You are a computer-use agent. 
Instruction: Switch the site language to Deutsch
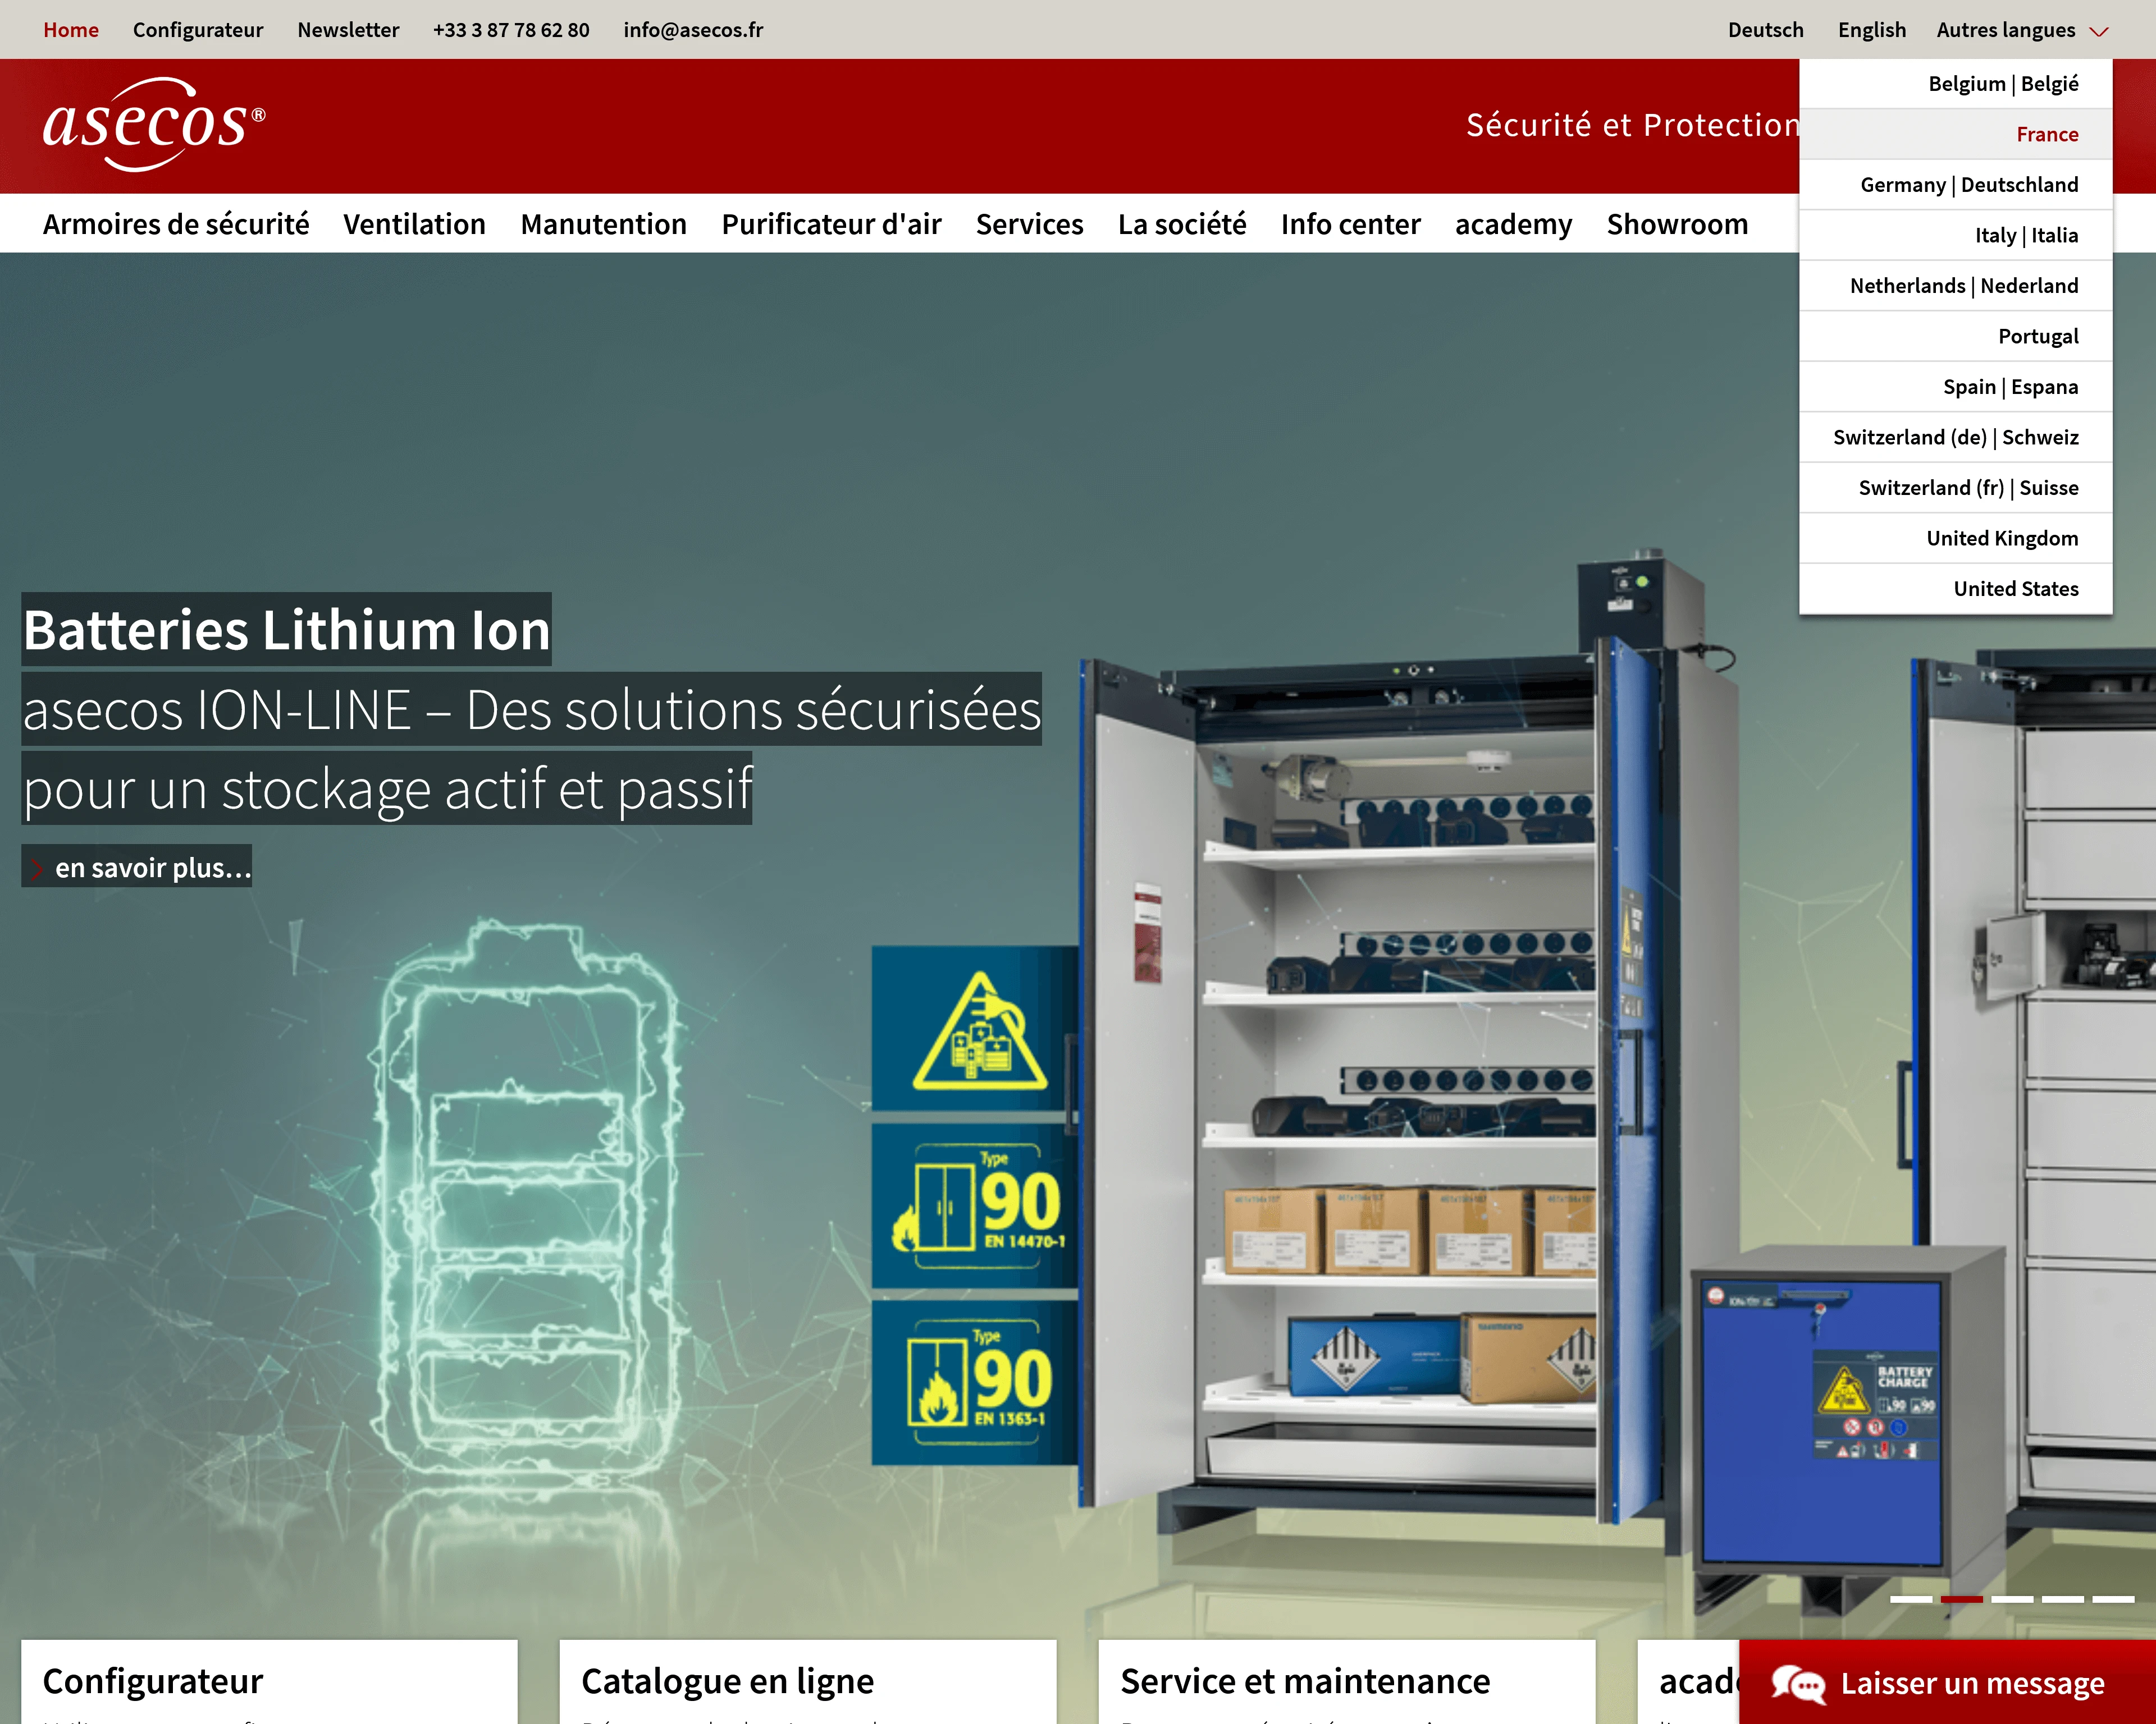tap(1765, 30)
